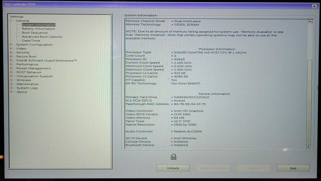
Task: Click the Primary Hard Drive value
Action: pyautogui.click(x=191, y=97)
